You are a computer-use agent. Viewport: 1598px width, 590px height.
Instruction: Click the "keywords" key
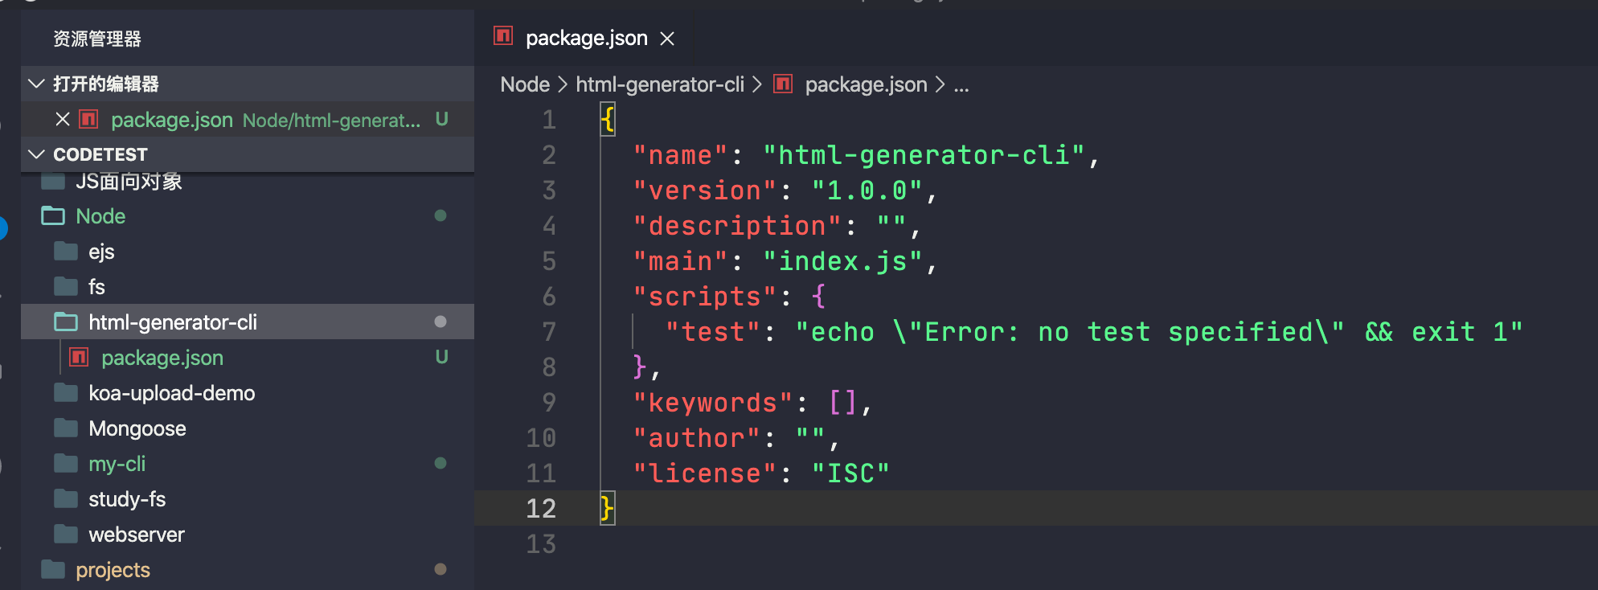click(x=712, y=403)
